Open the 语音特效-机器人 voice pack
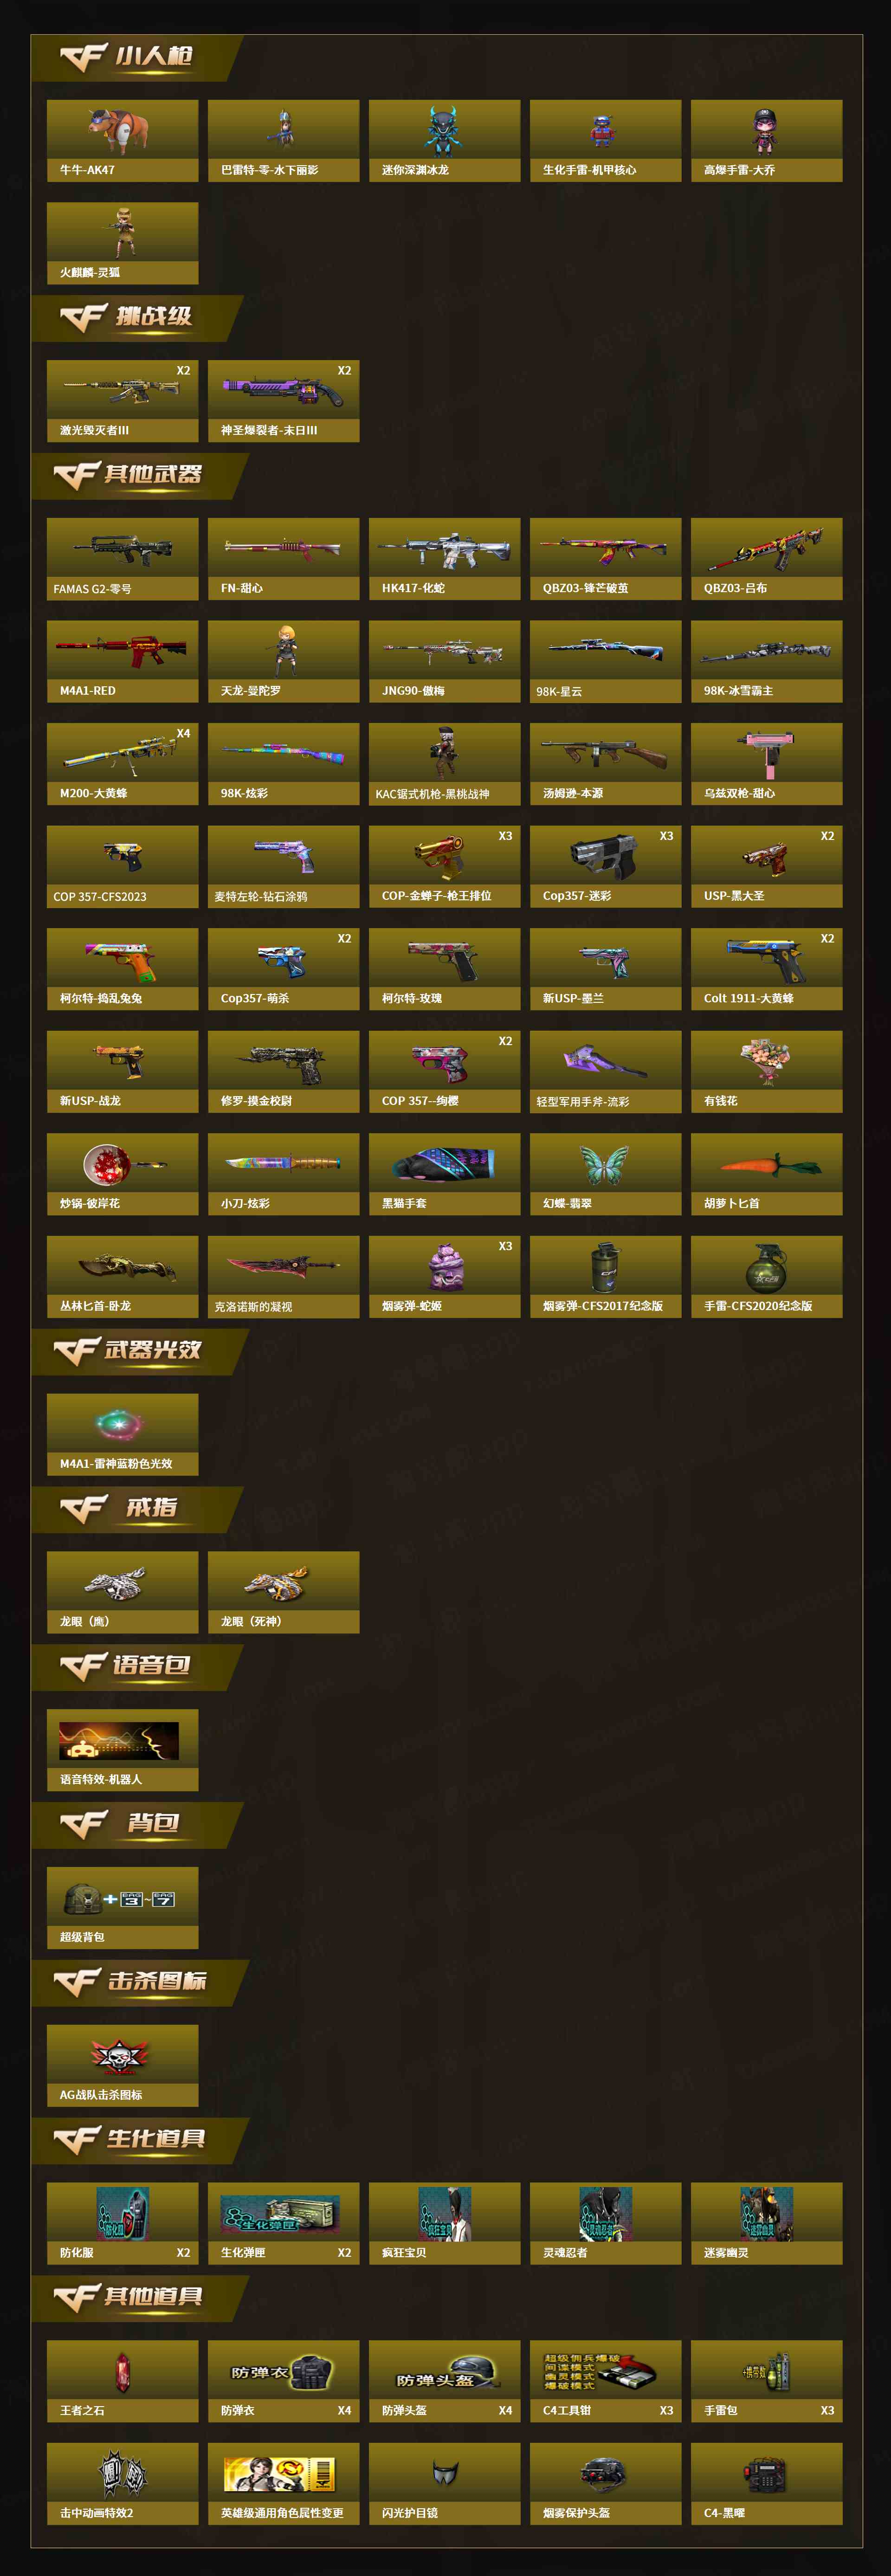Screen dimensions: 891x2576 pos(122,1750)
